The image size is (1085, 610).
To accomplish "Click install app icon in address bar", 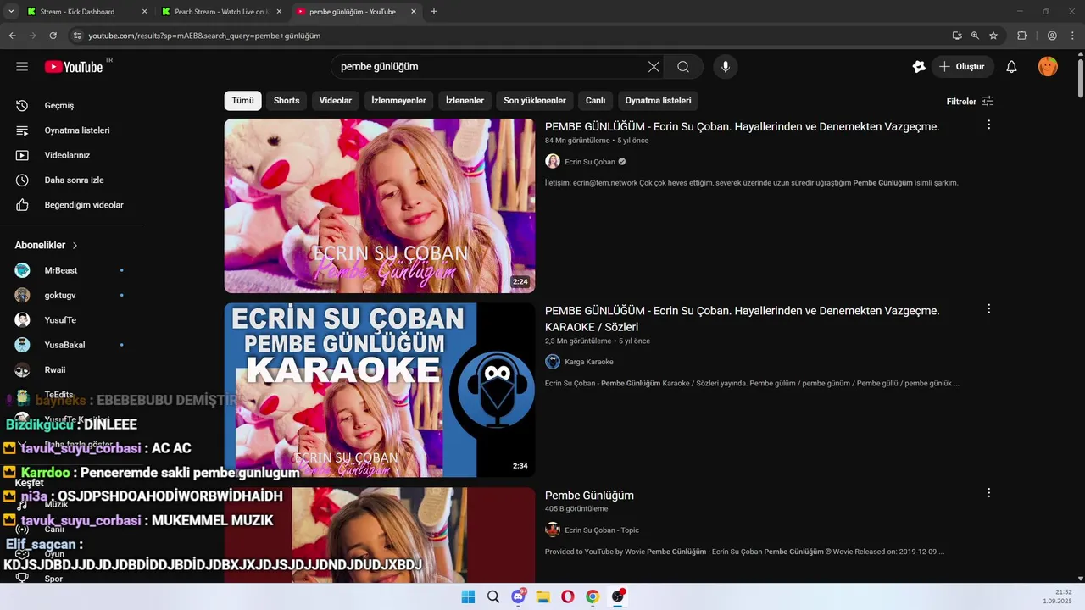I will click(957, 36).
